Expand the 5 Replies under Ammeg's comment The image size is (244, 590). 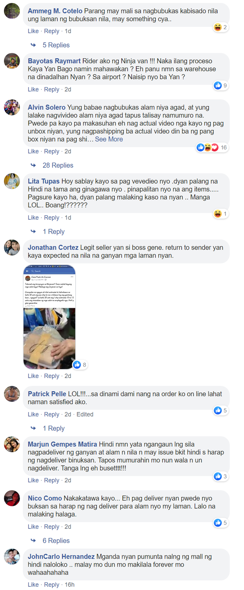tap(56, 45)
